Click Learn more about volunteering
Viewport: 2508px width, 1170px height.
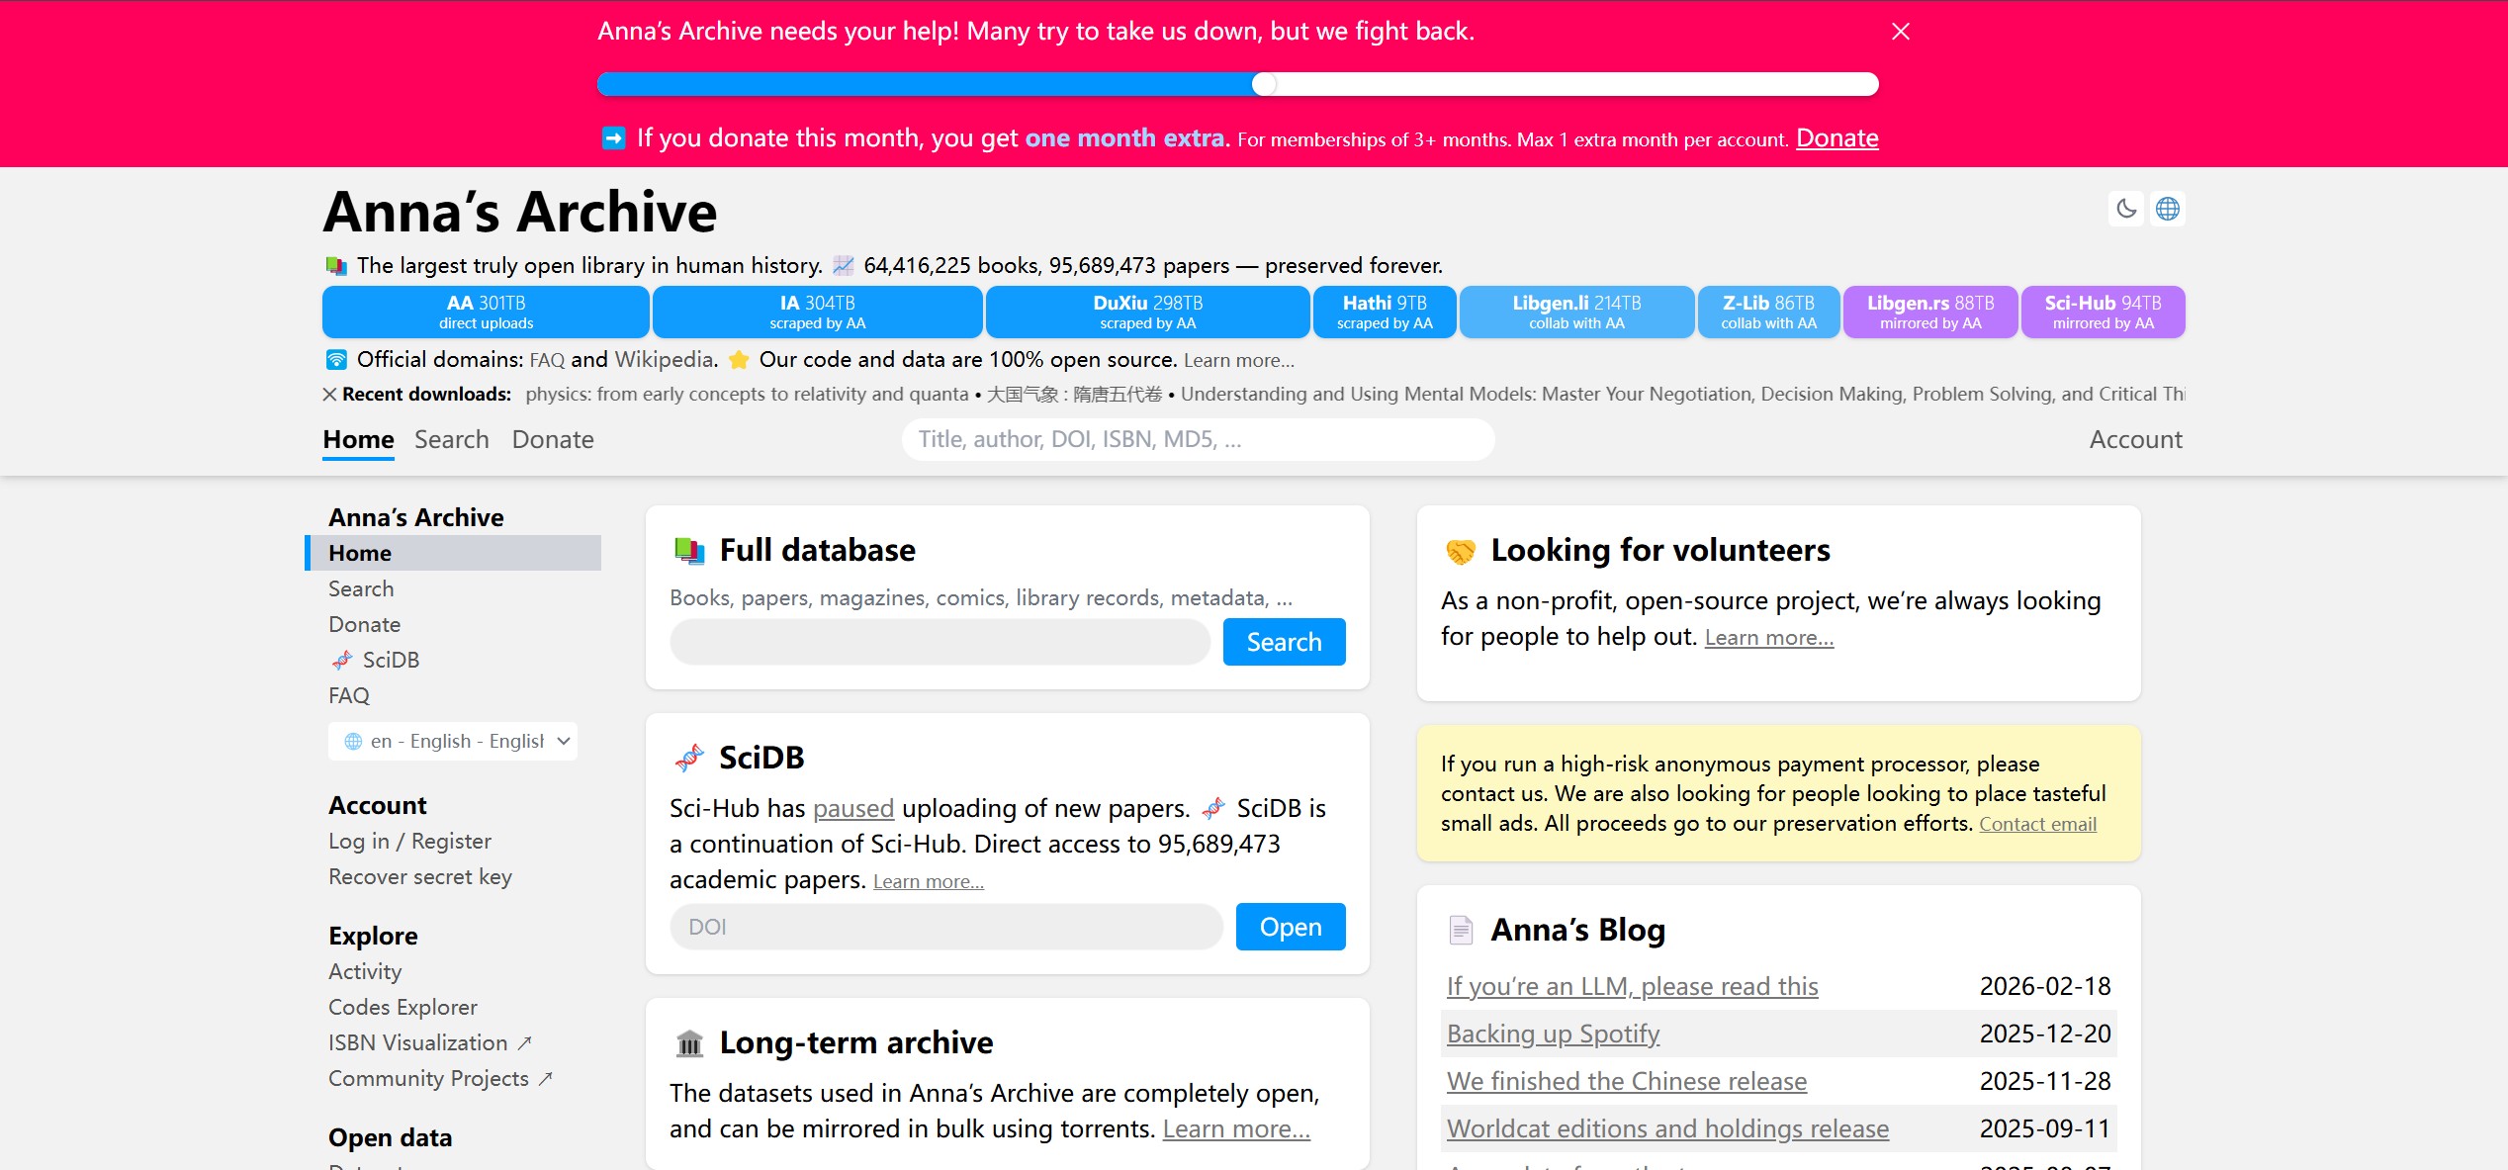click(x=1768, y=638)
